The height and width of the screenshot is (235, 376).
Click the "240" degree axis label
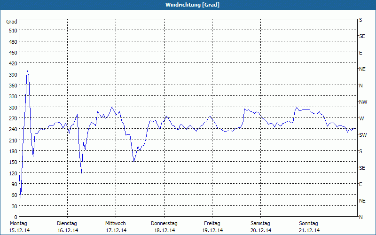coord(13,129)
